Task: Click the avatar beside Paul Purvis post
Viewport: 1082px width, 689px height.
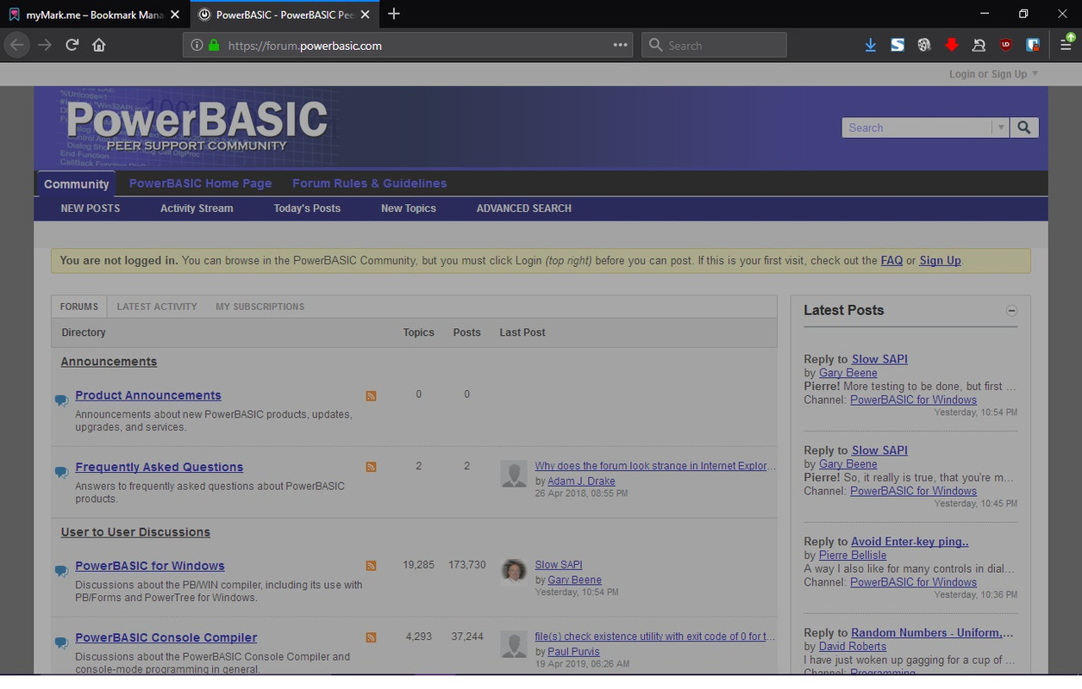Action: 514,644
